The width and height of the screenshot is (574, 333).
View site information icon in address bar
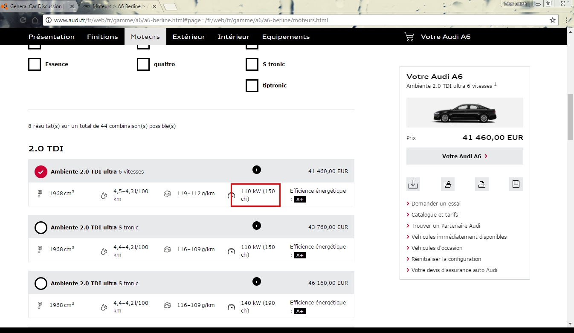coord(49,20)
